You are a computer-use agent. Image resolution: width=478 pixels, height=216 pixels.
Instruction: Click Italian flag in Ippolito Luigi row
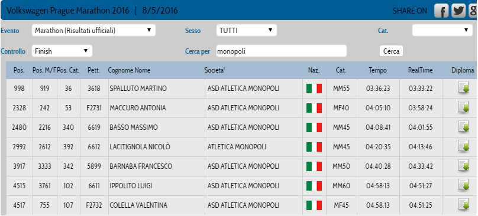coord(314,186)
